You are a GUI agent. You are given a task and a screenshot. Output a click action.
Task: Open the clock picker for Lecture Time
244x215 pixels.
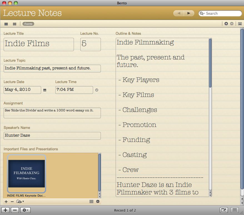coord(97,90)
